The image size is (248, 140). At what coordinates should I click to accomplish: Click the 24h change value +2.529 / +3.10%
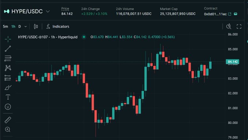pyautogui.click(x=94, y=14)
